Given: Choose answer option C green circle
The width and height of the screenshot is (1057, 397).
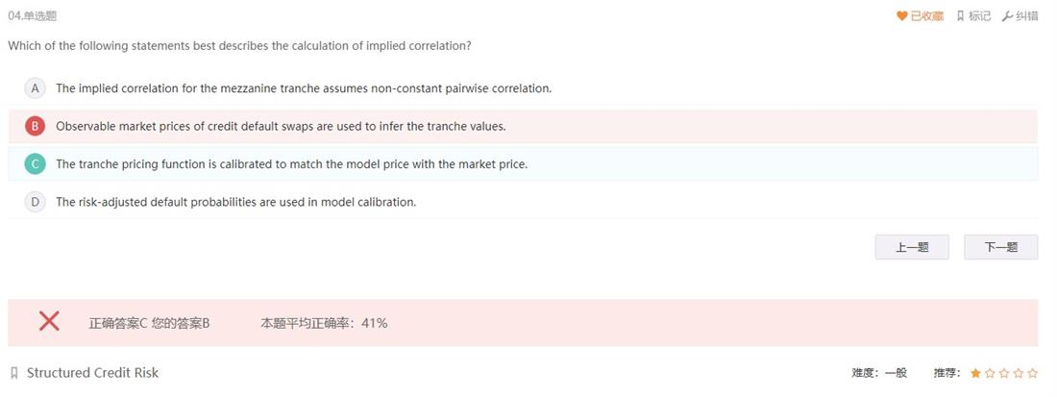Looking at the screenshot, I should (x=35, y=163).
